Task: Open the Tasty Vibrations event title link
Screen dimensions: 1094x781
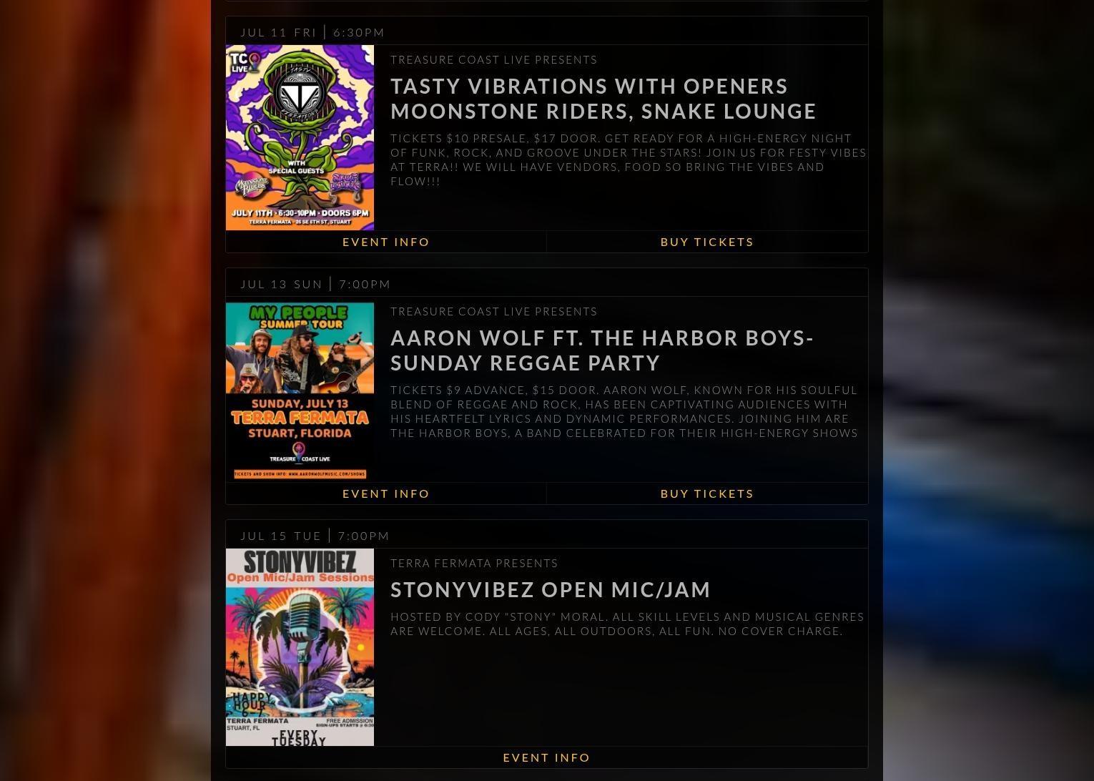Action: [x=603, y=99]
